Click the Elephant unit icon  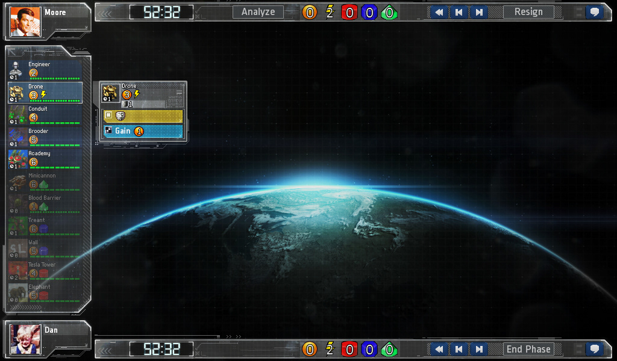[17, 294]
